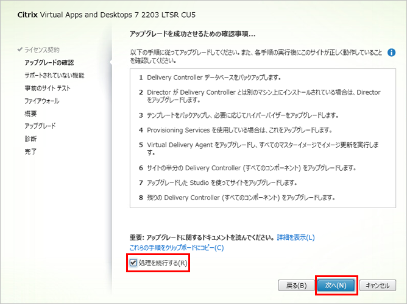Viewport: 407px width, 304px height.
Task: Select 完了 step in sidebar
Action: 30,151
